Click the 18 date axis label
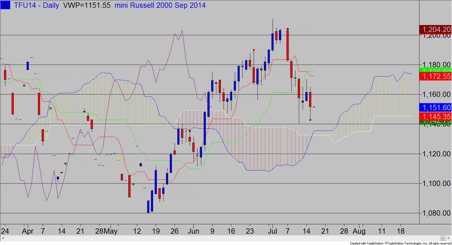This screenshot has height=245, width=452. click(401, 231)
